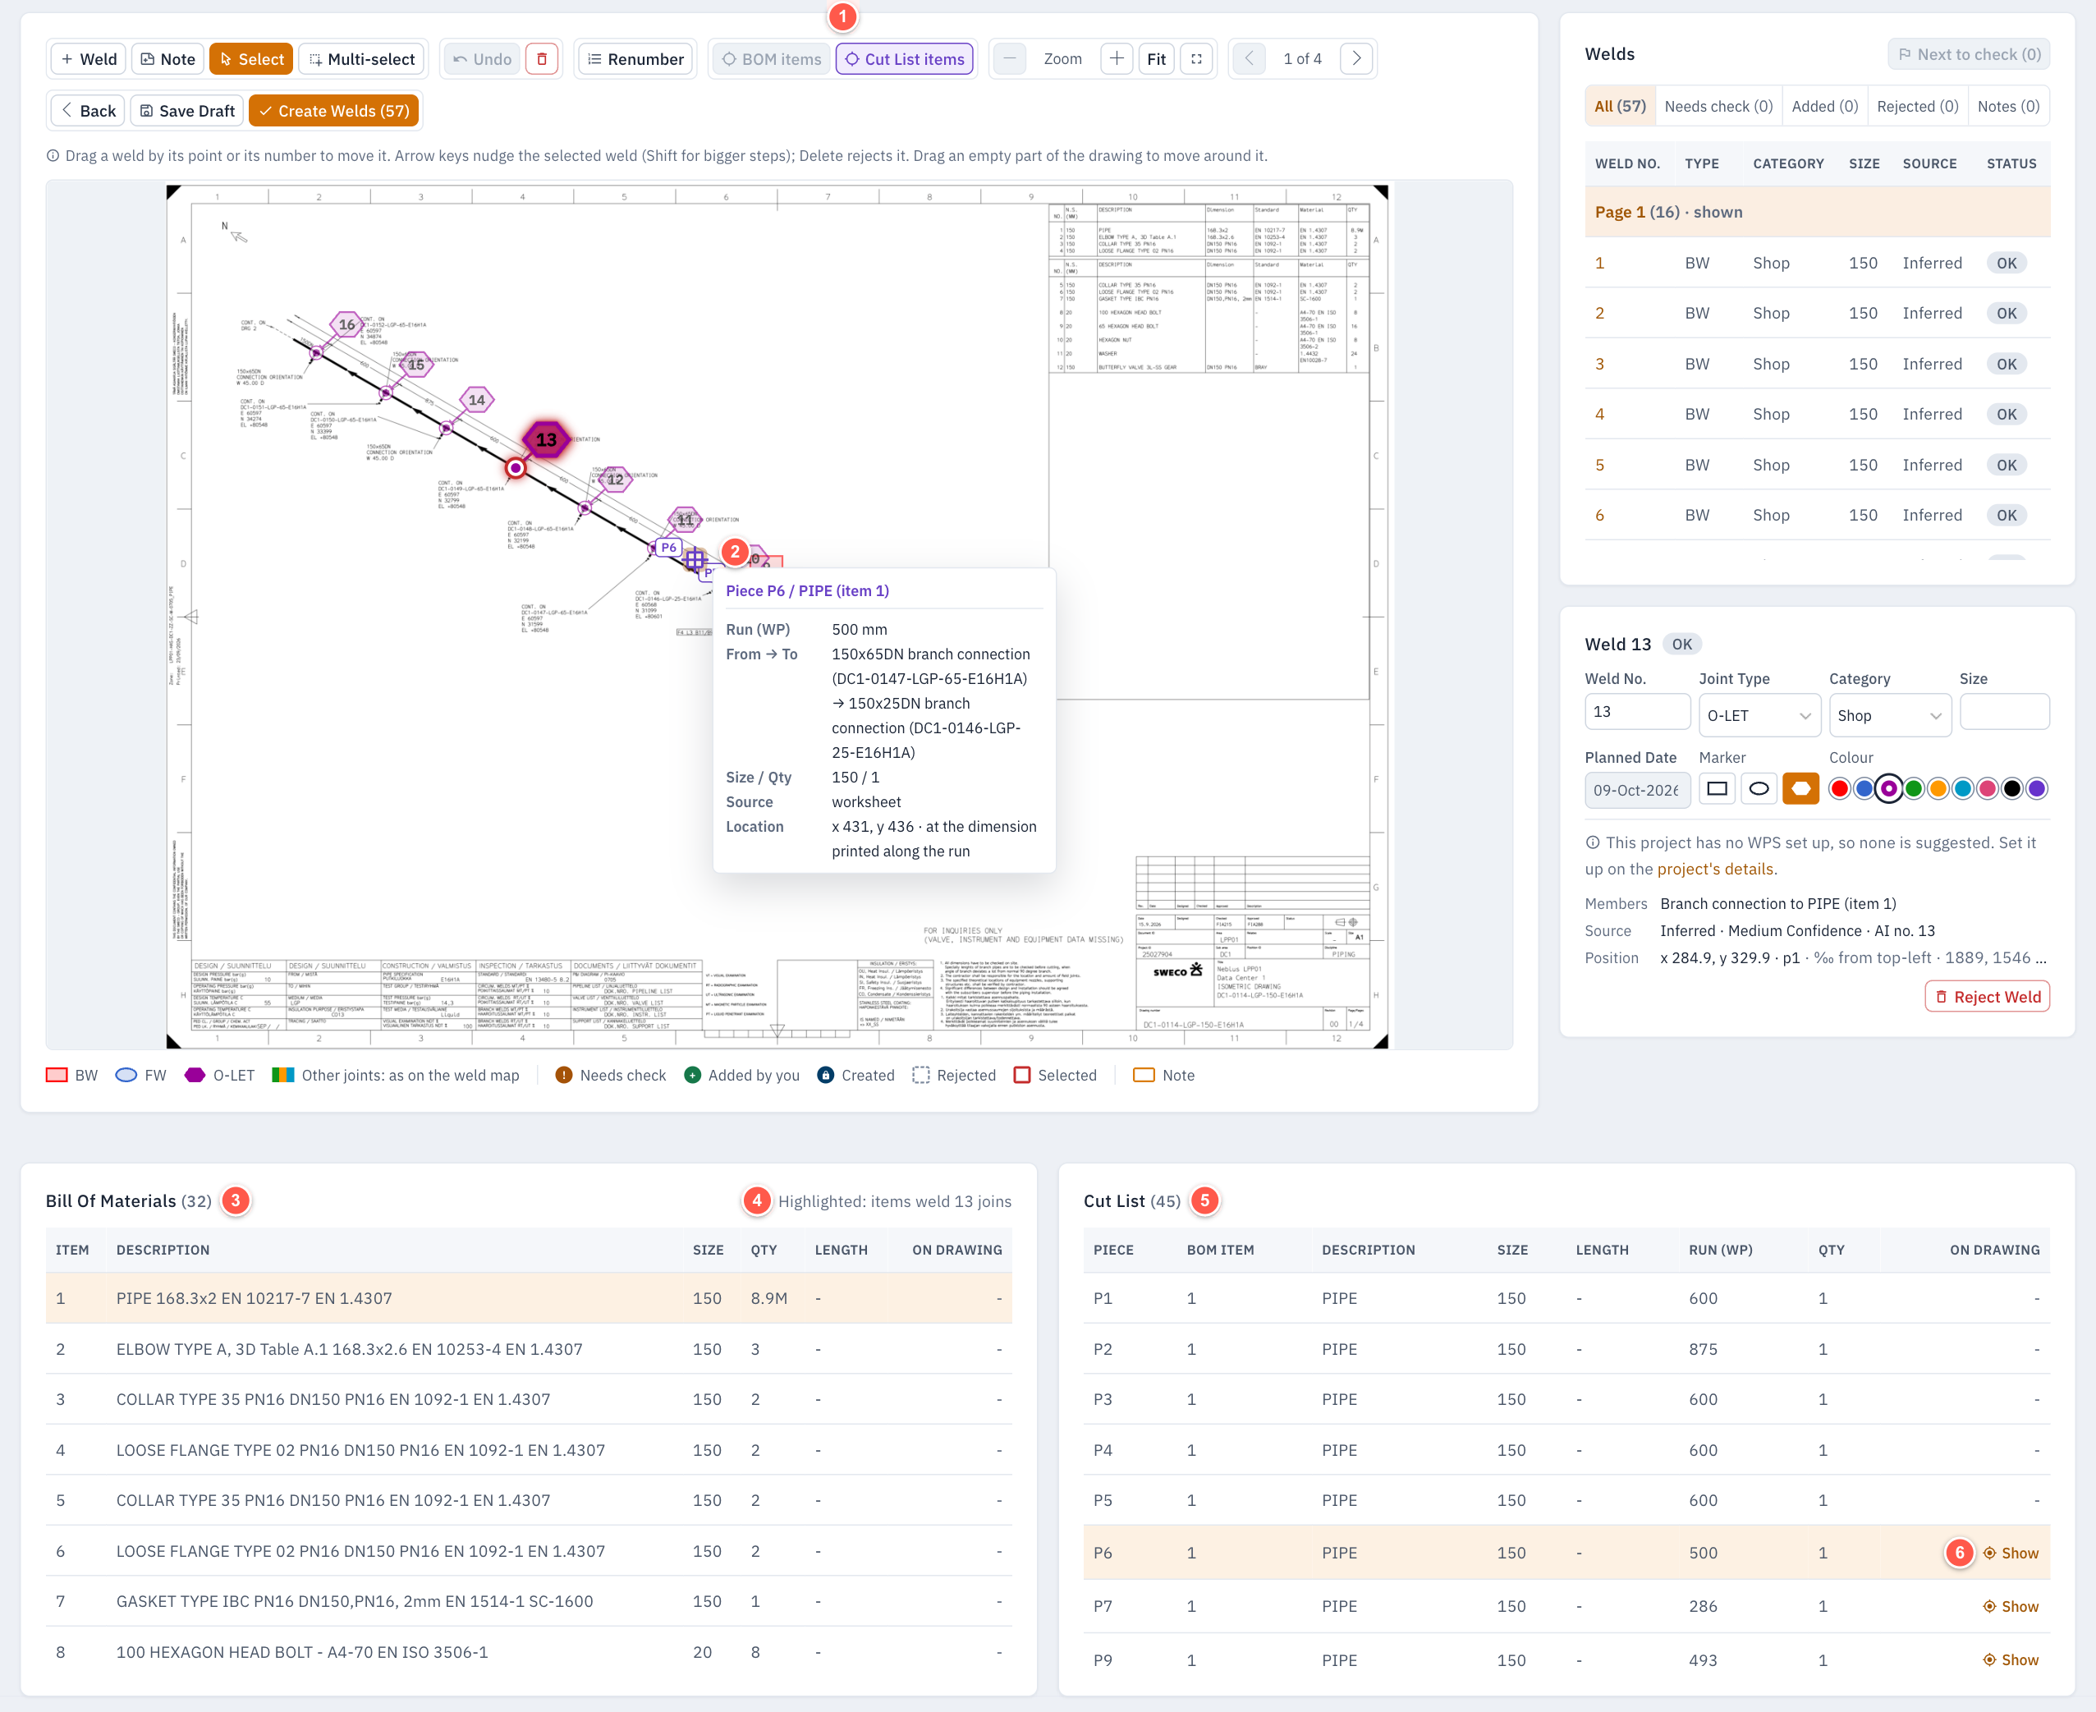Toggle Cut List items overlay
This screenshot has width=2096, height=1712.
click(905, 59)
